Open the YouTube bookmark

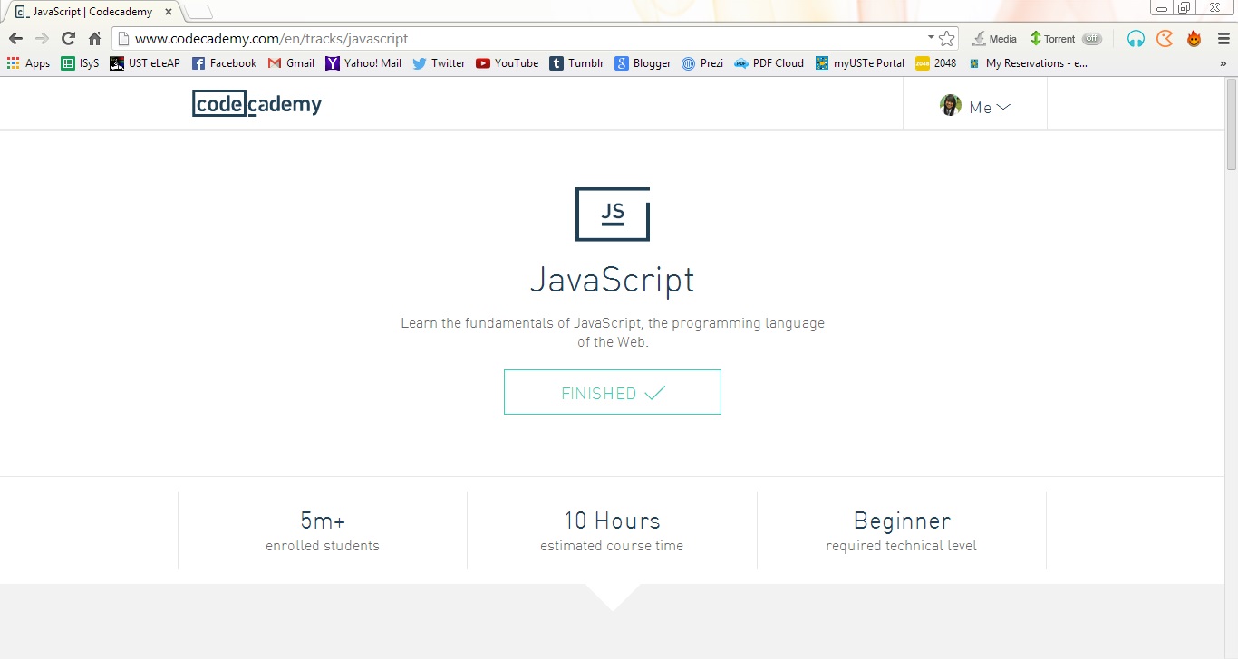click(508, 63)
